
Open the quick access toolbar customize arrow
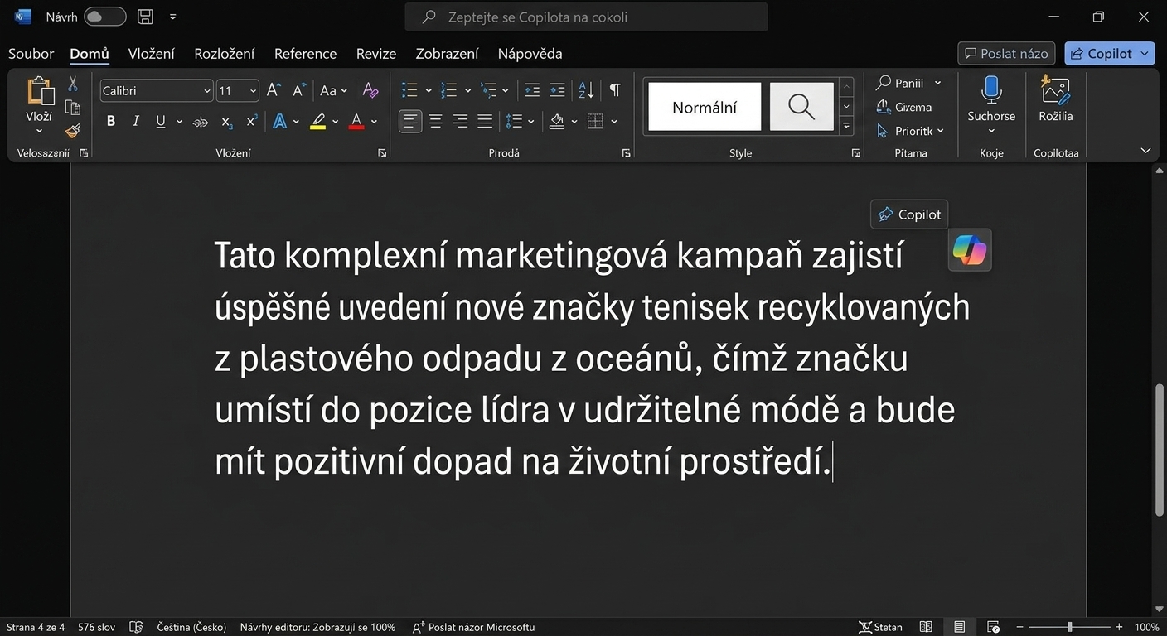(x=172, y=17)
